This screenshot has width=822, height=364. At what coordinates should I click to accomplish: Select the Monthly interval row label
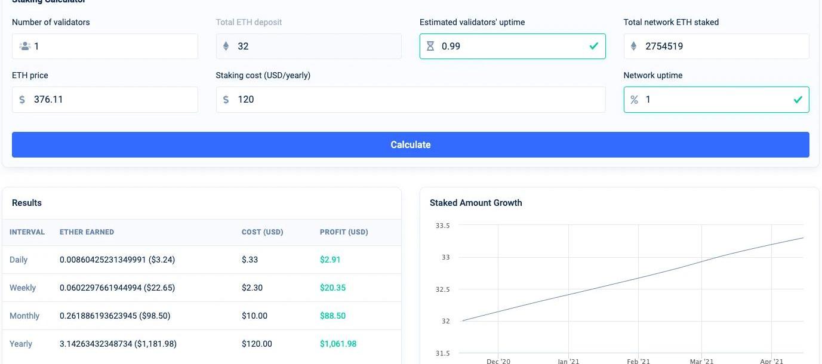(24, 316)
